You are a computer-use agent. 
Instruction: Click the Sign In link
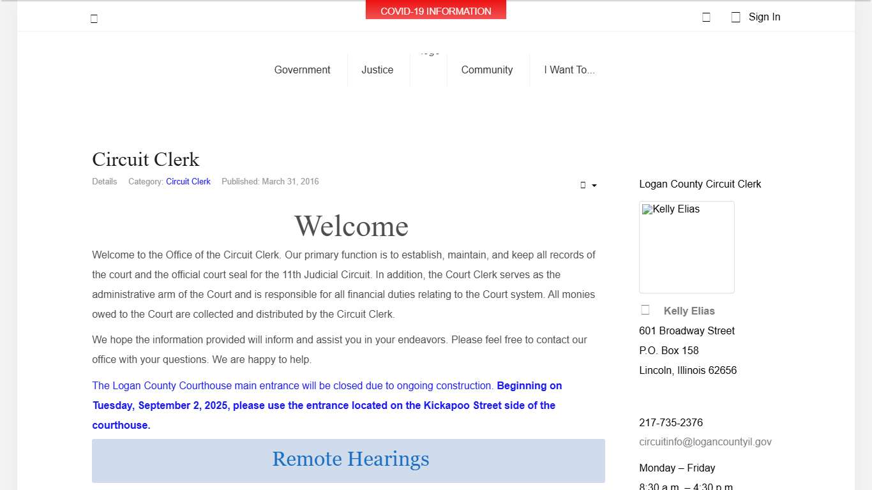point(764,17)
